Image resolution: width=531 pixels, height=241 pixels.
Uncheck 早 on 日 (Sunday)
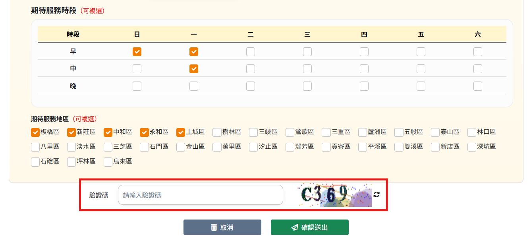(137, 51)
